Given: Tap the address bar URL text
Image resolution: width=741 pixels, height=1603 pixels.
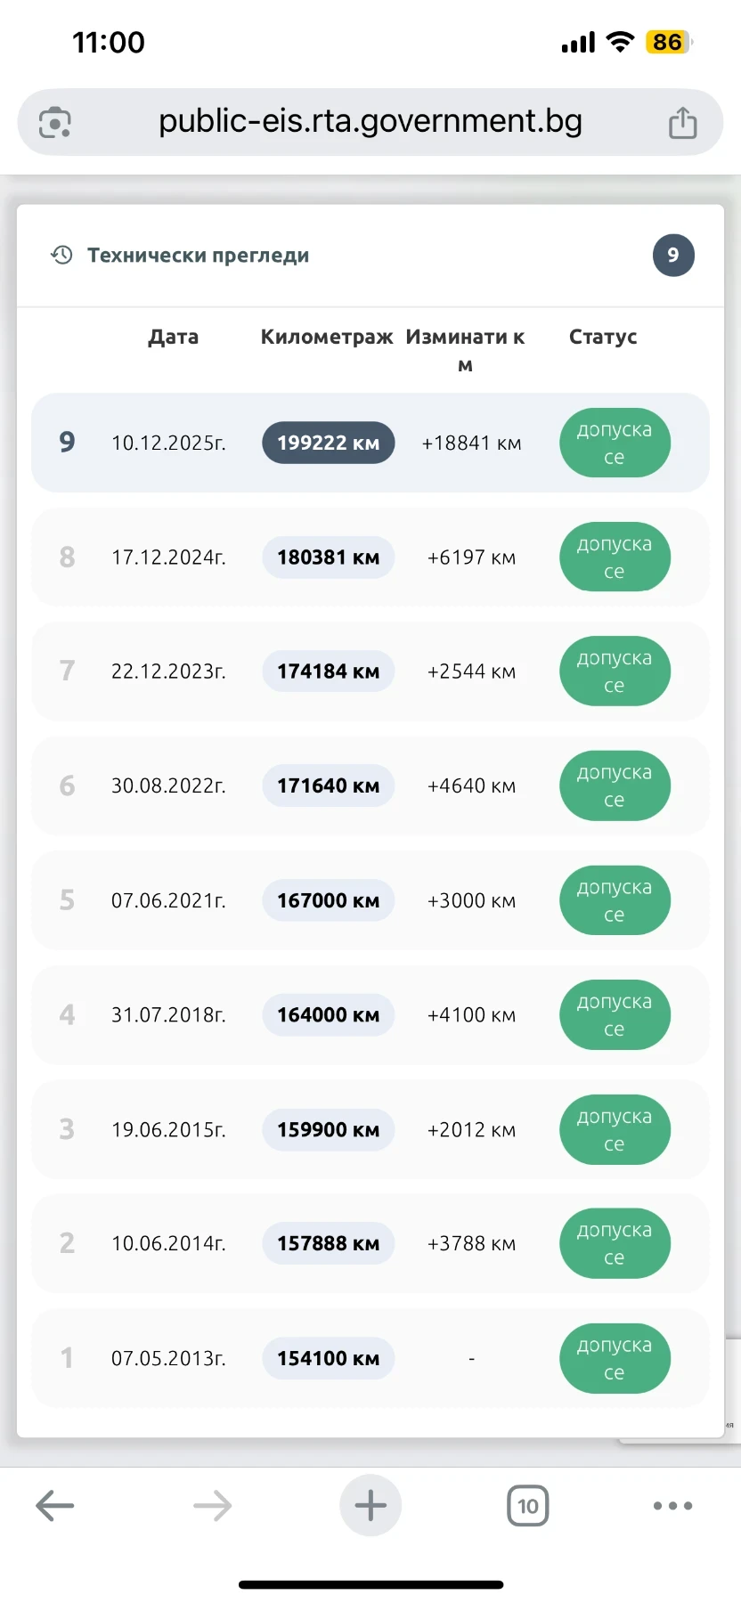Looking at the screenshot, I should point(370,121).
